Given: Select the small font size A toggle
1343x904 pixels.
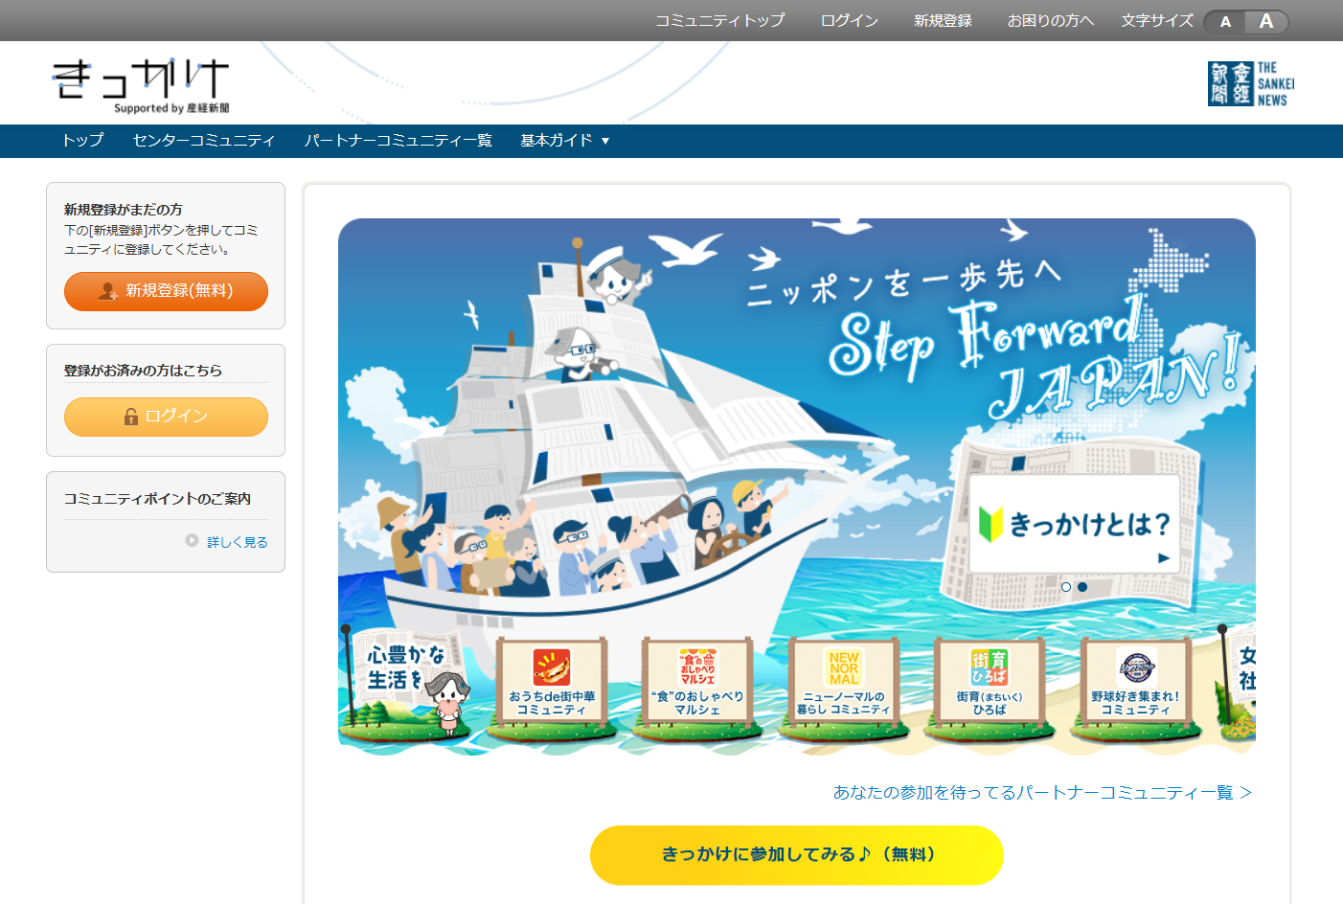Looking at the screenshot, I should coord(1225,21).
